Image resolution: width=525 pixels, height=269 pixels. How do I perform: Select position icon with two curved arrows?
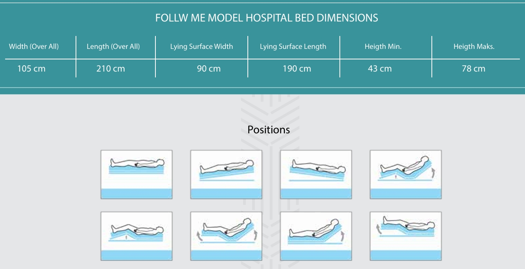pyautogui.click(x=226, y=236)
